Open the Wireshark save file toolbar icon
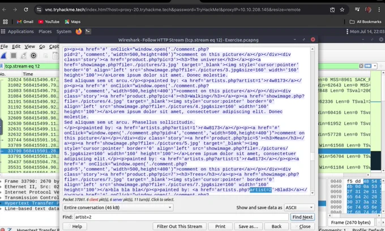 tap(55, 56)
